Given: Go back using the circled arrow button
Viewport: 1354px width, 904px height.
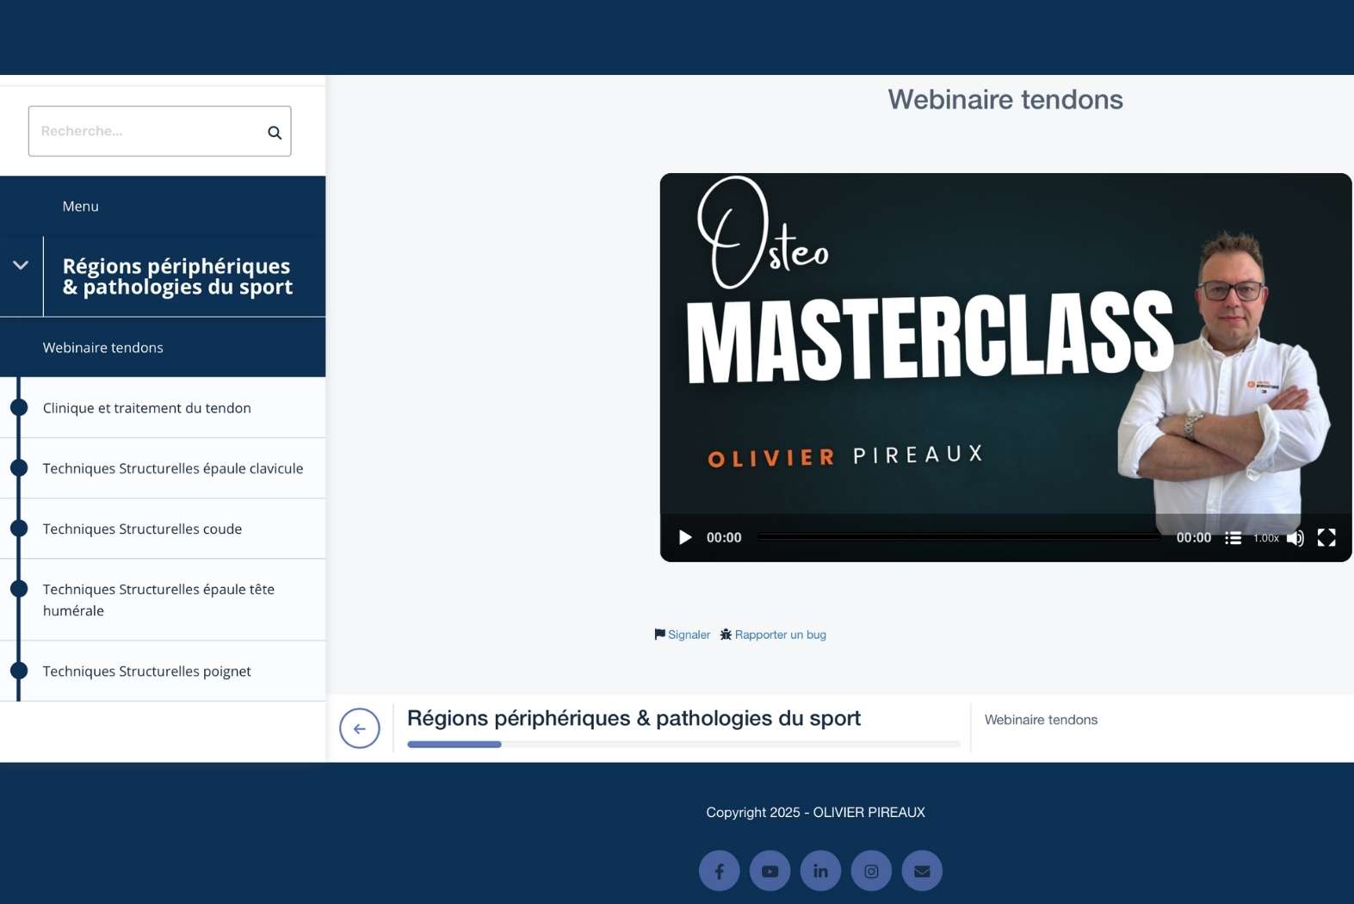Looking at the screenshot, I should coord(360,728).
